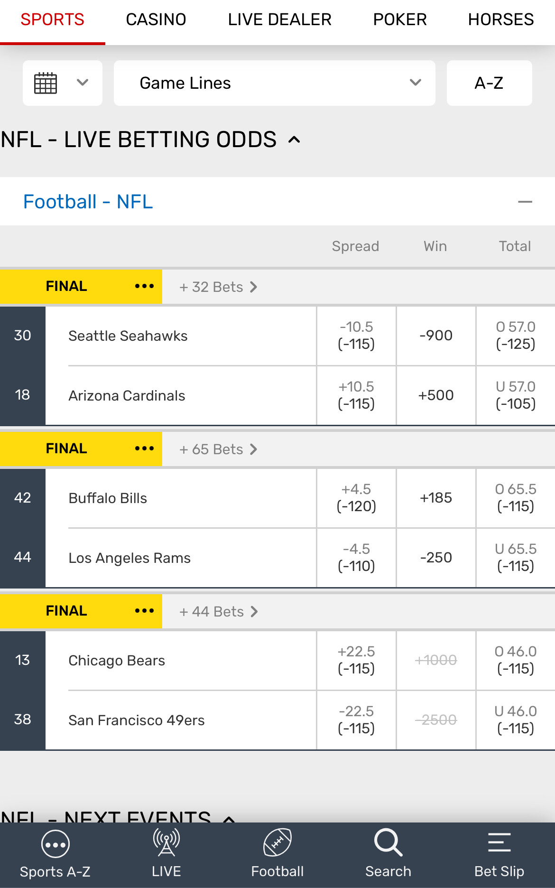Click the three-dots menu for Seahawks-Cardinals game
555x888 pixels.
pos(144,286)
